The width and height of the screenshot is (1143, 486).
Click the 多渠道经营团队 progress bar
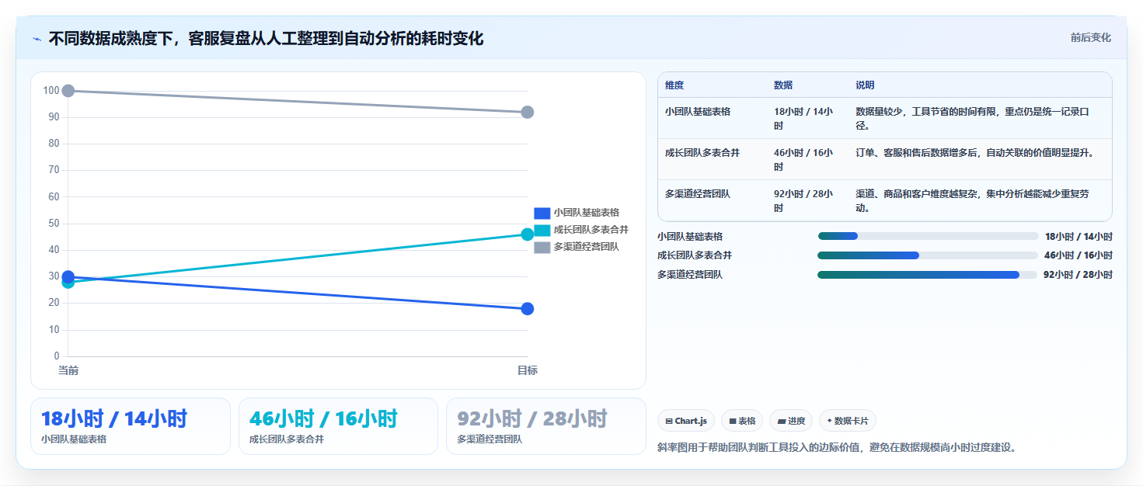click(x=928, y=275)
